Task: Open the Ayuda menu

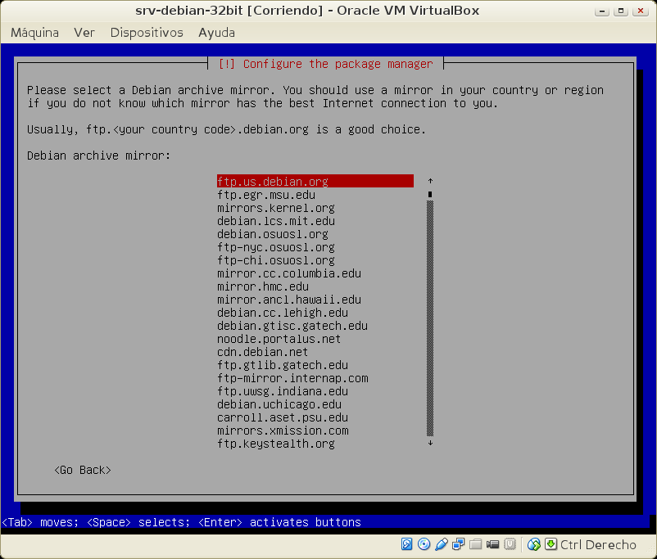Action: tap(216, 33)
